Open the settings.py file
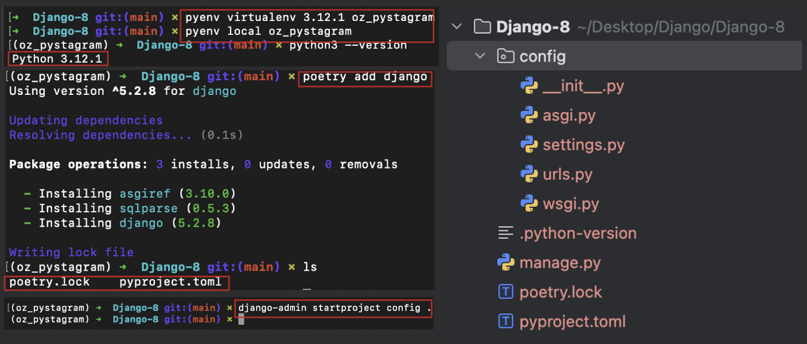This screenshot has width=807, height=344. pos(584,145)
